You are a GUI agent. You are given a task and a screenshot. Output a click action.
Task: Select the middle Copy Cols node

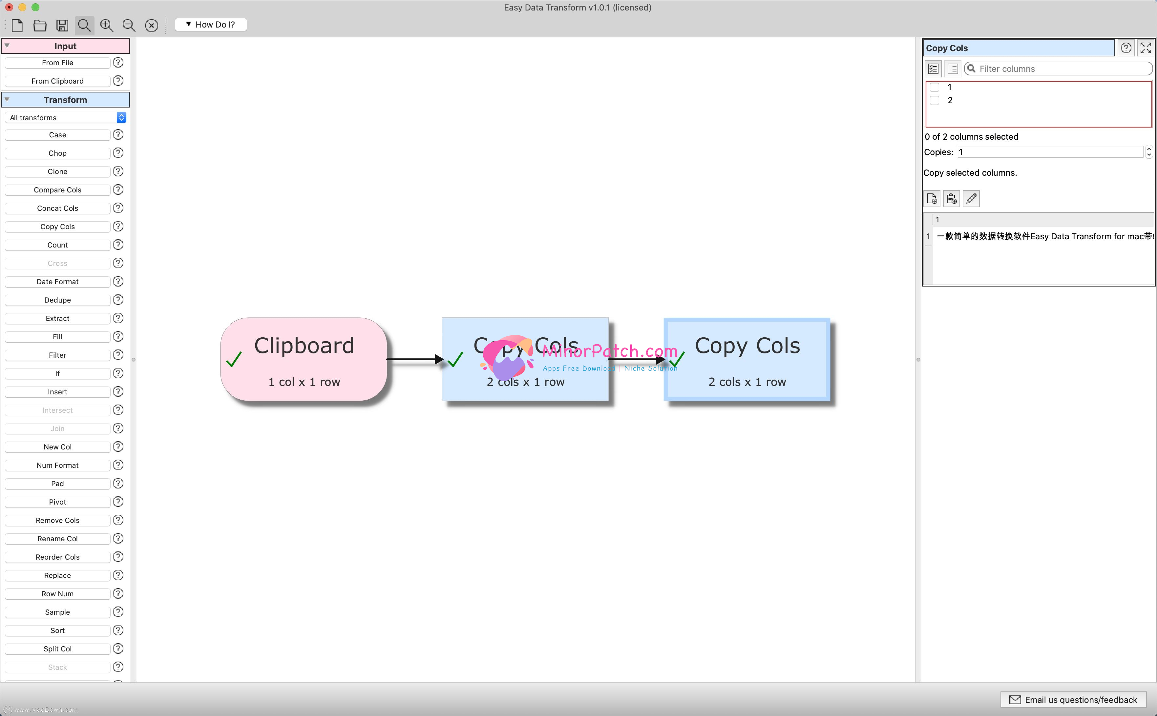coord(525,359)
